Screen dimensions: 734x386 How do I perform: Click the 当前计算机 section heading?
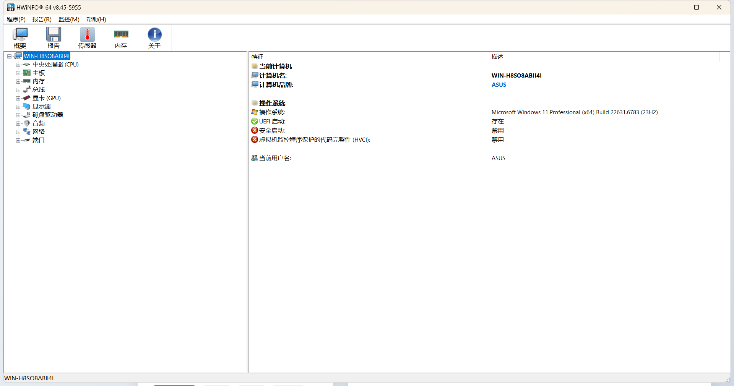[275, 66]
